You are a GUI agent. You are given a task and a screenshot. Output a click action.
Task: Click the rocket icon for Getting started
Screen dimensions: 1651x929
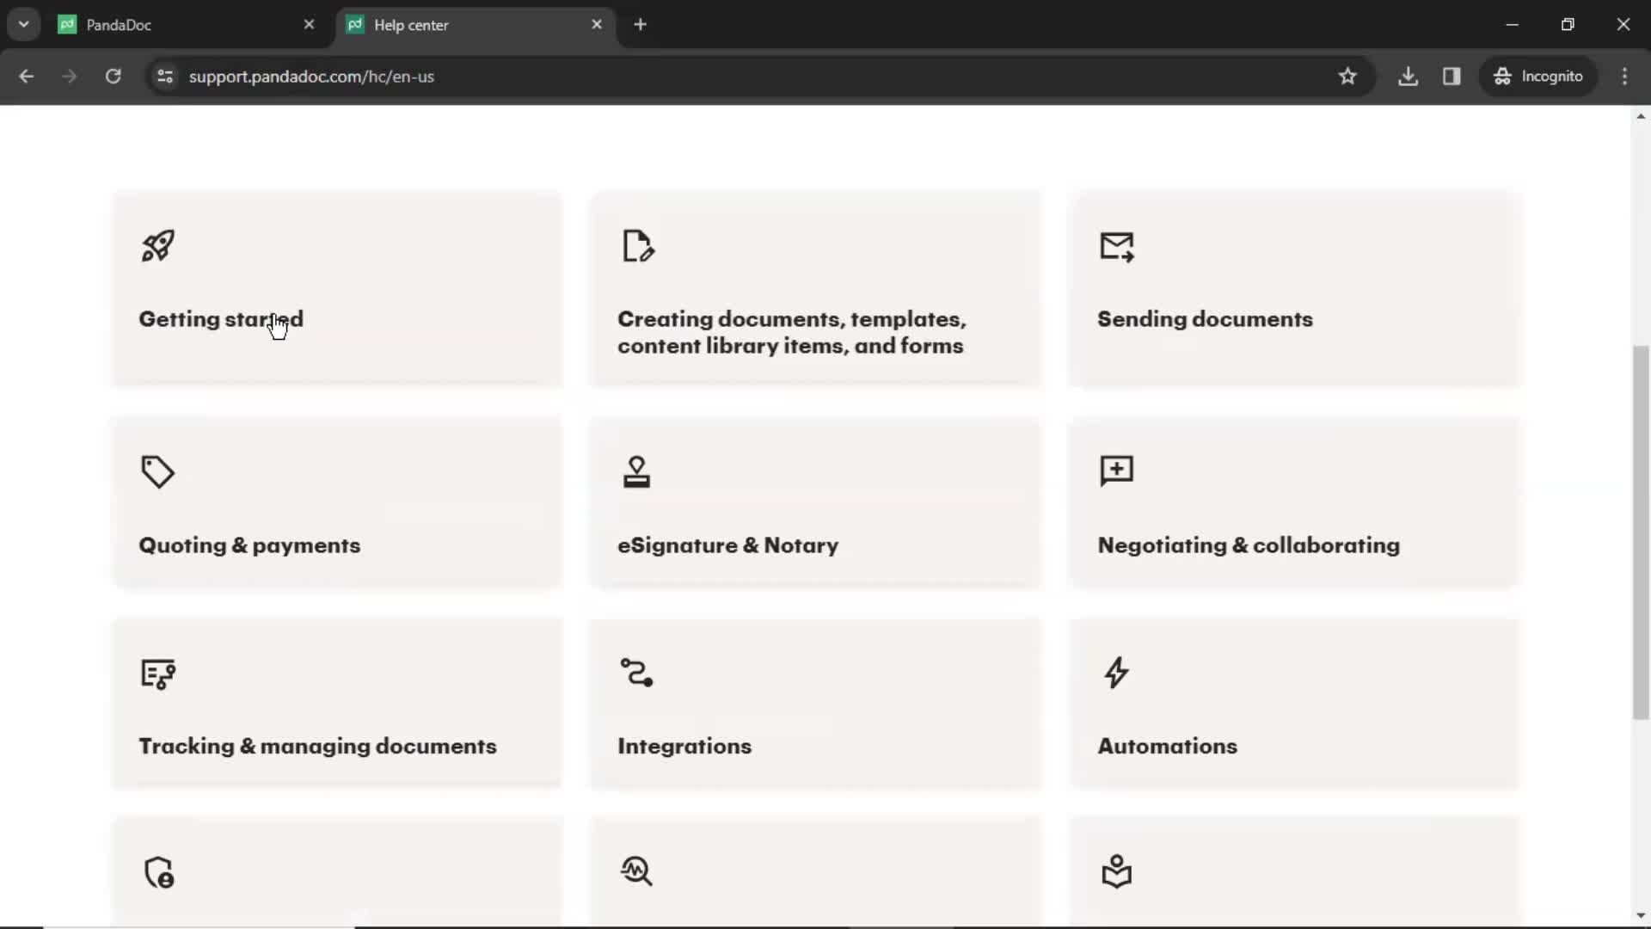(x=158, y=246)
